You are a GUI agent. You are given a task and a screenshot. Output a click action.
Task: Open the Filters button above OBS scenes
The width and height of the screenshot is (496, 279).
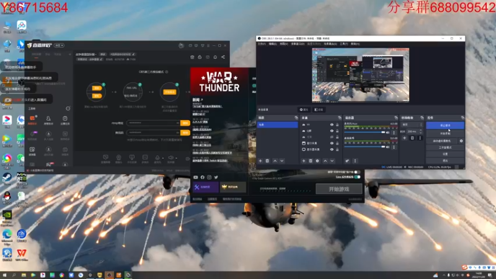(319, 110)
